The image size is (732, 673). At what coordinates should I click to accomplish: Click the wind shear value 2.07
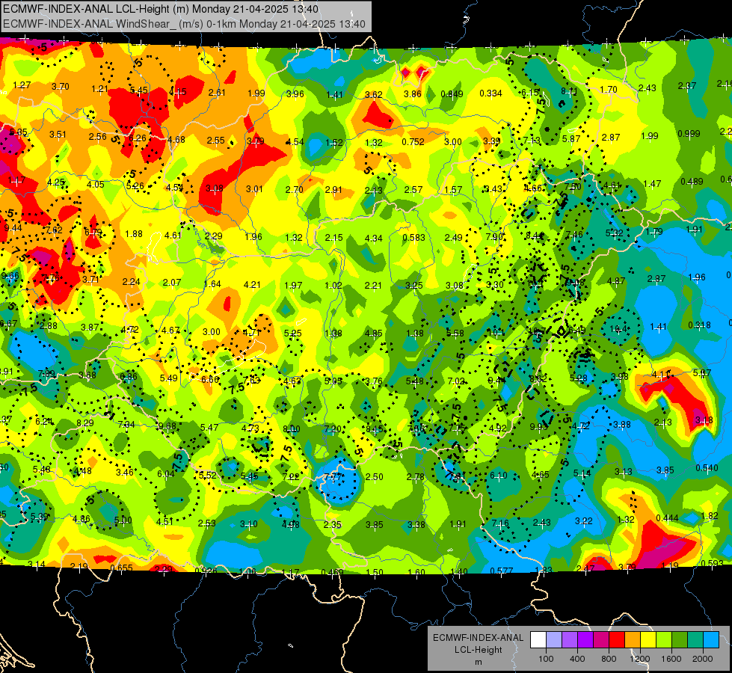172,283
